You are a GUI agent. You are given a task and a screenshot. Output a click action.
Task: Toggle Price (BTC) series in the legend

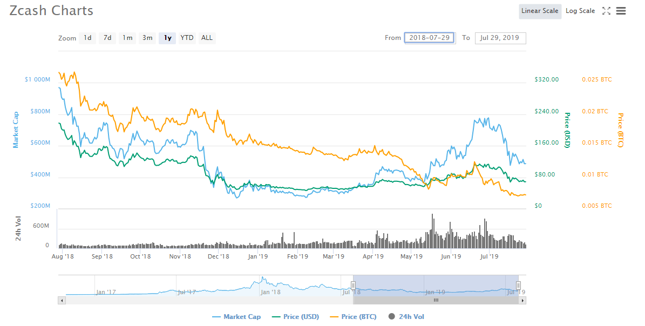pyautogui.click(x=354, y=316)
